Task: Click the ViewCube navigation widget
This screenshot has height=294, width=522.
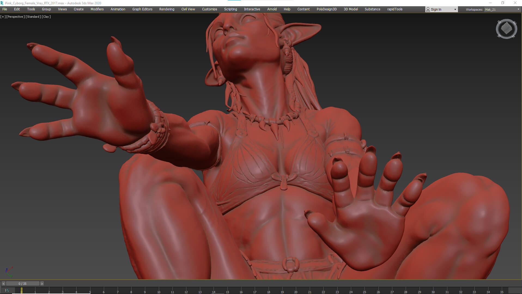Action: click(506, 29)
